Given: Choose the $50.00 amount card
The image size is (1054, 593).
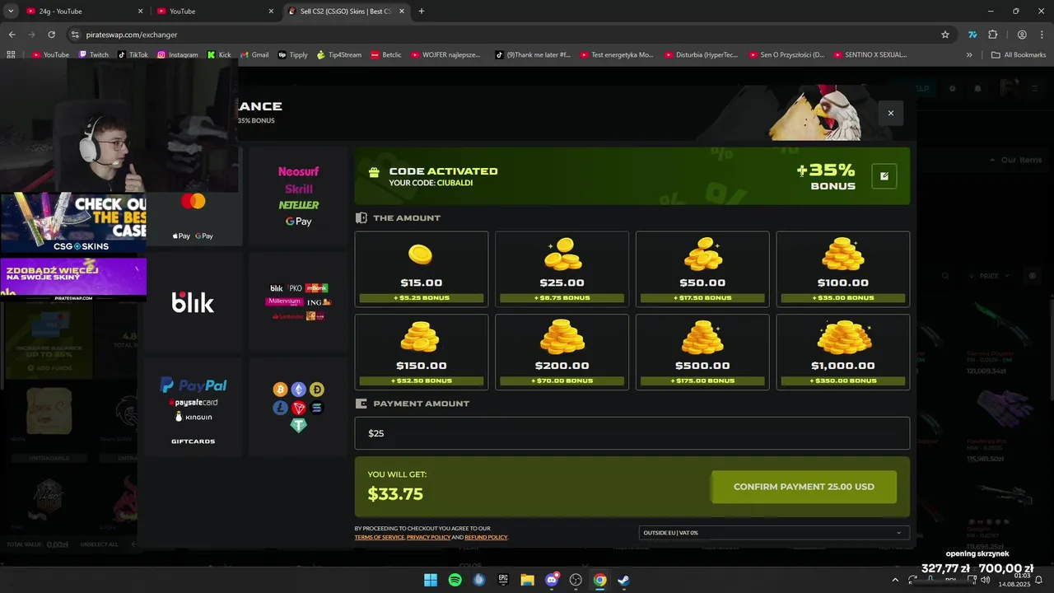Looking at the screenshot, I should [x=702, y=269].
